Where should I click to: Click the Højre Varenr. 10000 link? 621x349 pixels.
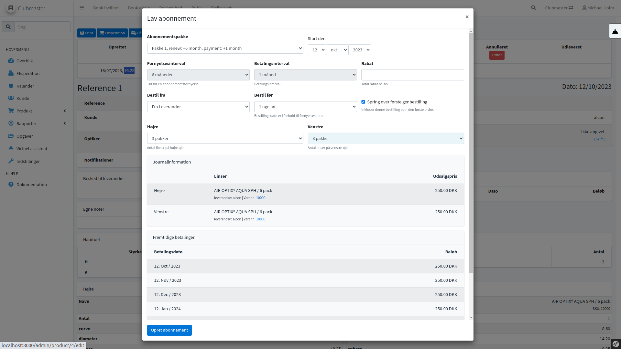click(x=261, y=198)
